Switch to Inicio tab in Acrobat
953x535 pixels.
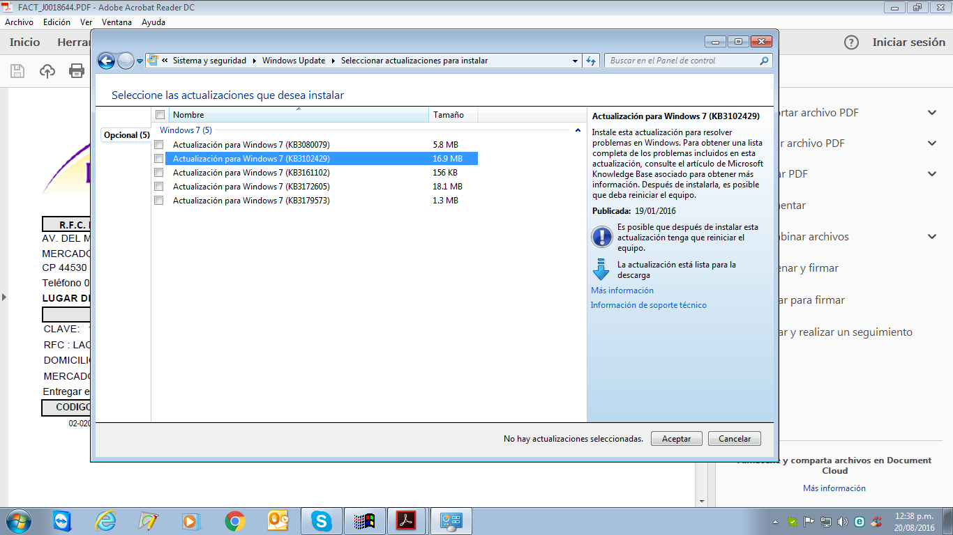click(25, 42)
